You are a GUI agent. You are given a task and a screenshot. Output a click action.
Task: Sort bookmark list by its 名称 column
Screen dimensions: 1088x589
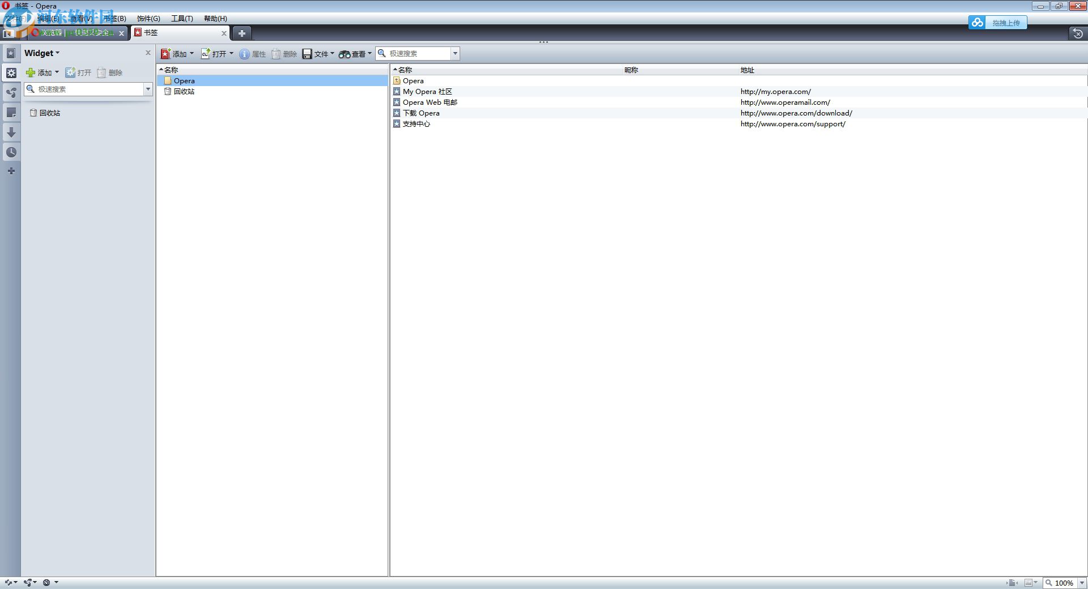[x=507, y=70]
